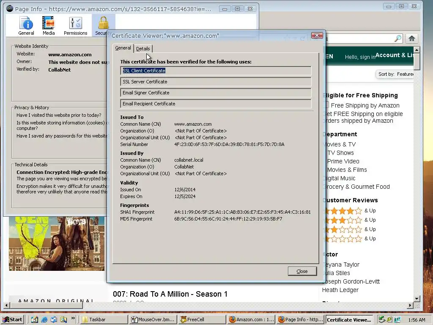Switch to the FreeCell taskbar item
Image resolution: width=433 pixels, height=325 pixels.
pos(202,319)
